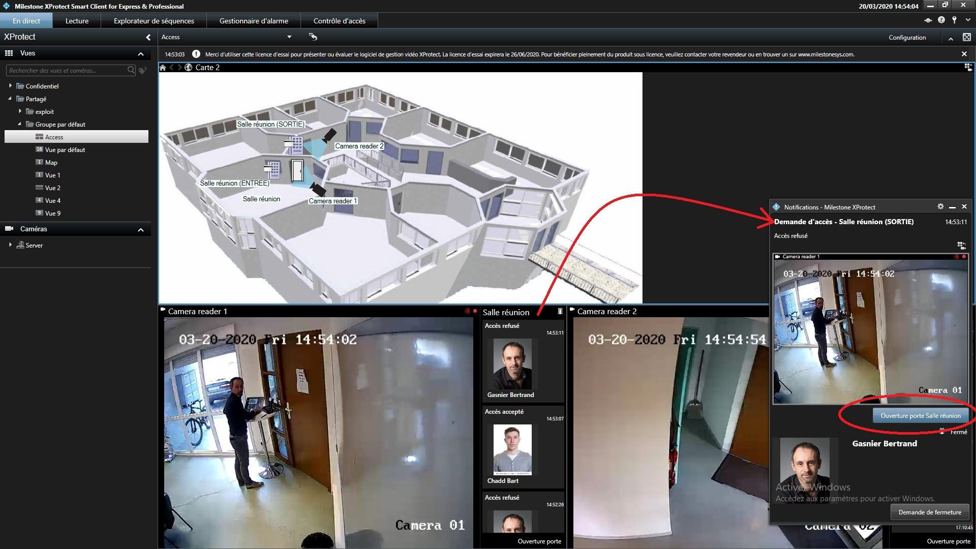Click Ouverture porte Salle réunion button

tap(921, 415)
